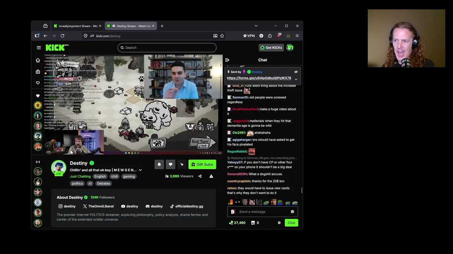Open the browser sidebar toggle icon
The image size is (453, 254).
pyautogui.click(x=37, y=36)
